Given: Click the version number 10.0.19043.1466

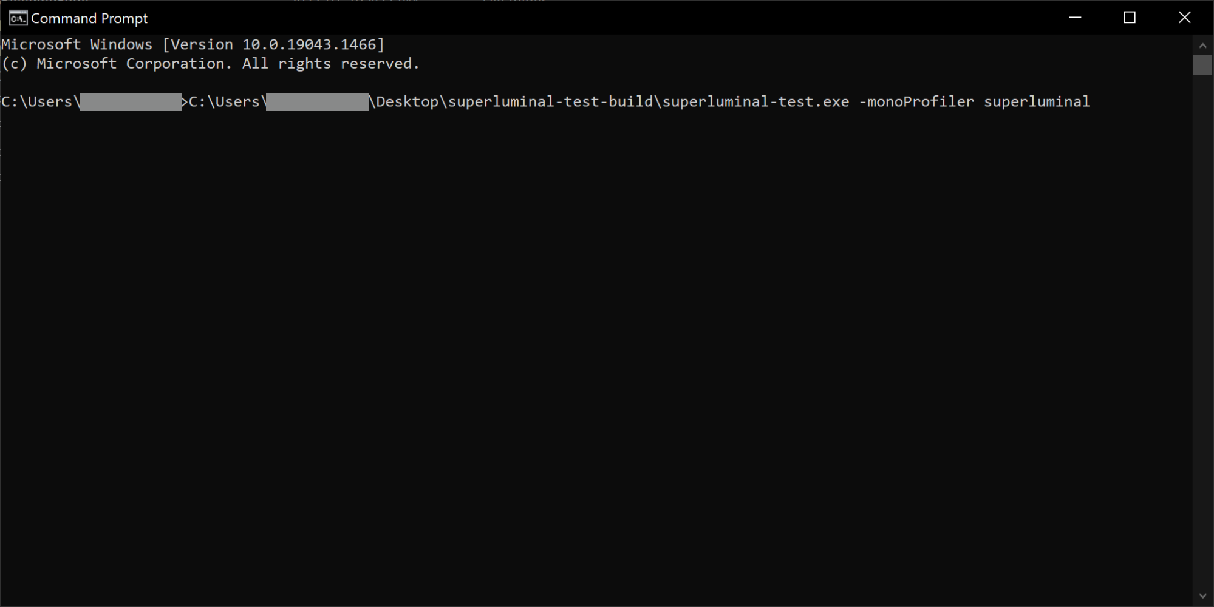Looking at the screenshot, I should click(309, 44).
